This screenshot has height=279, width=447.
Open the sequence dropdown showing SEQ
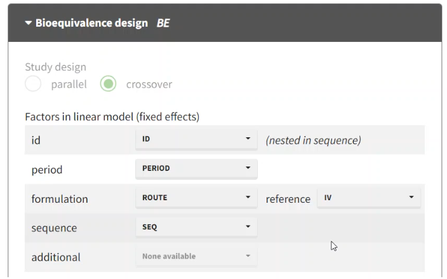pyautogui.click(x=196, y=227)
